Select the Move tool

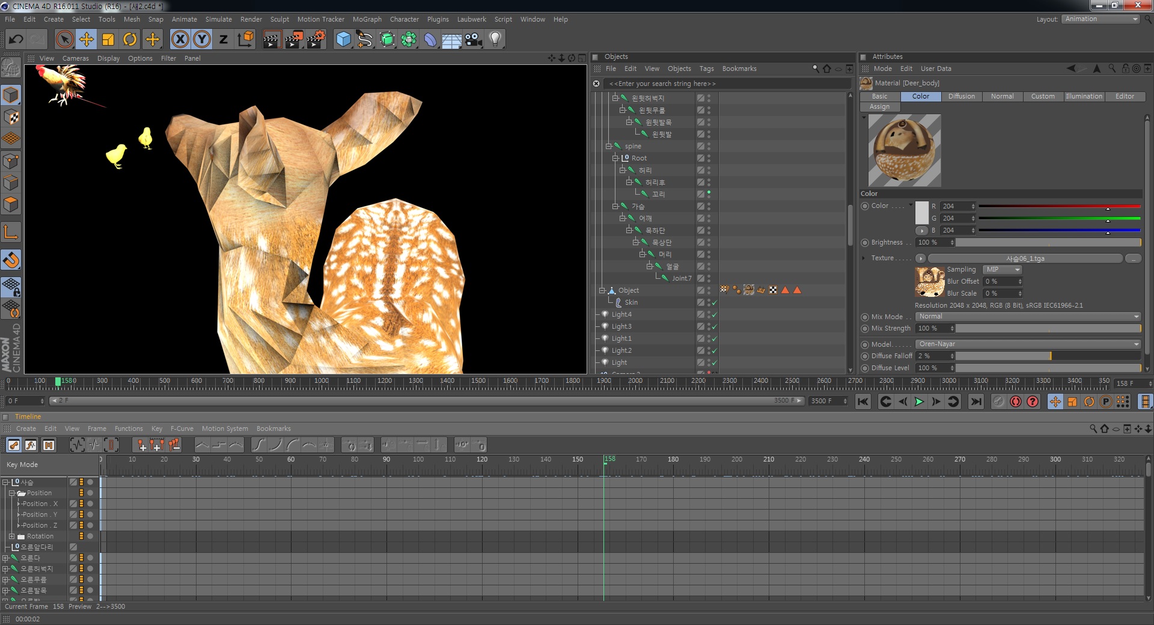coord(87,40)
